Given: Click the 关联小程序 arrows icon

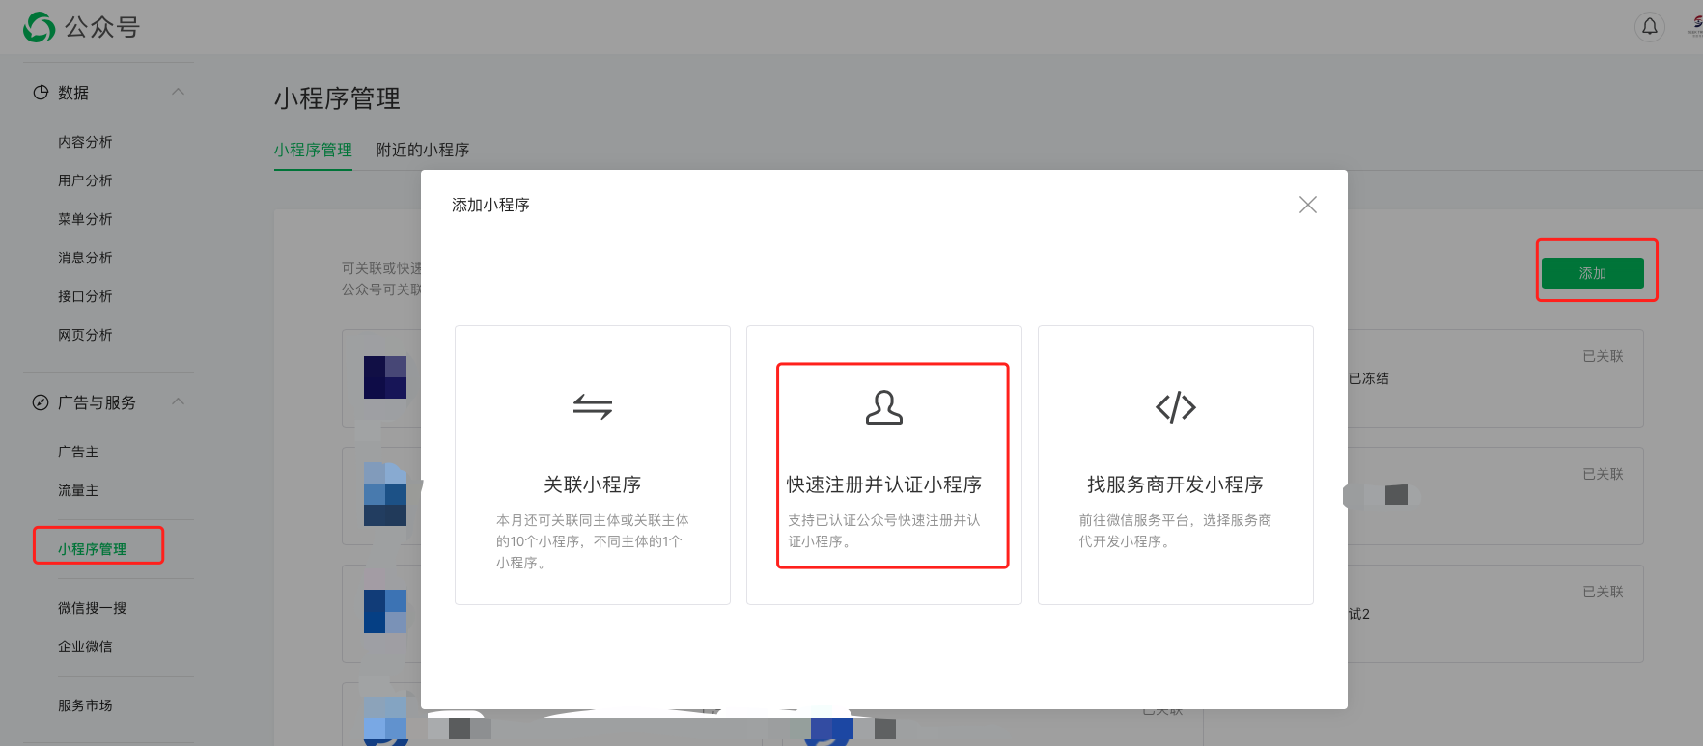Looking at the screenshot, I should point(593,407).
